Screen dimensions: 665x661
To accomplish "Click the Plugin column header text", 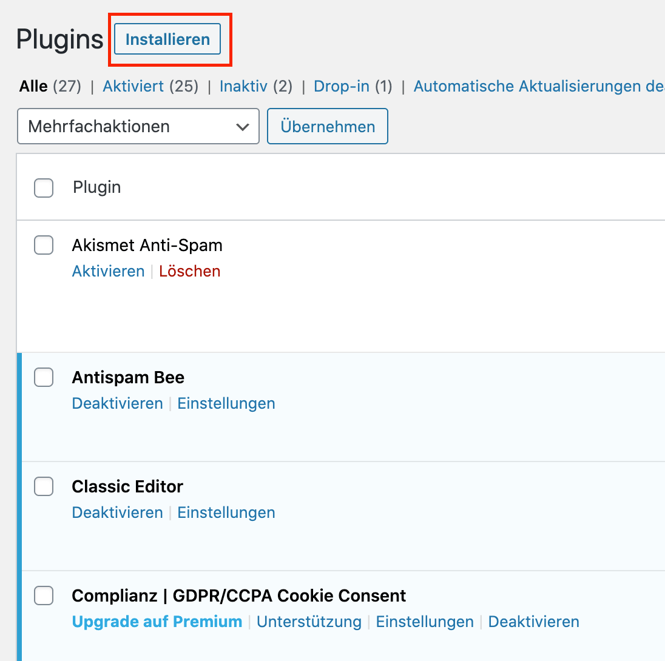I will coord(96,187).
